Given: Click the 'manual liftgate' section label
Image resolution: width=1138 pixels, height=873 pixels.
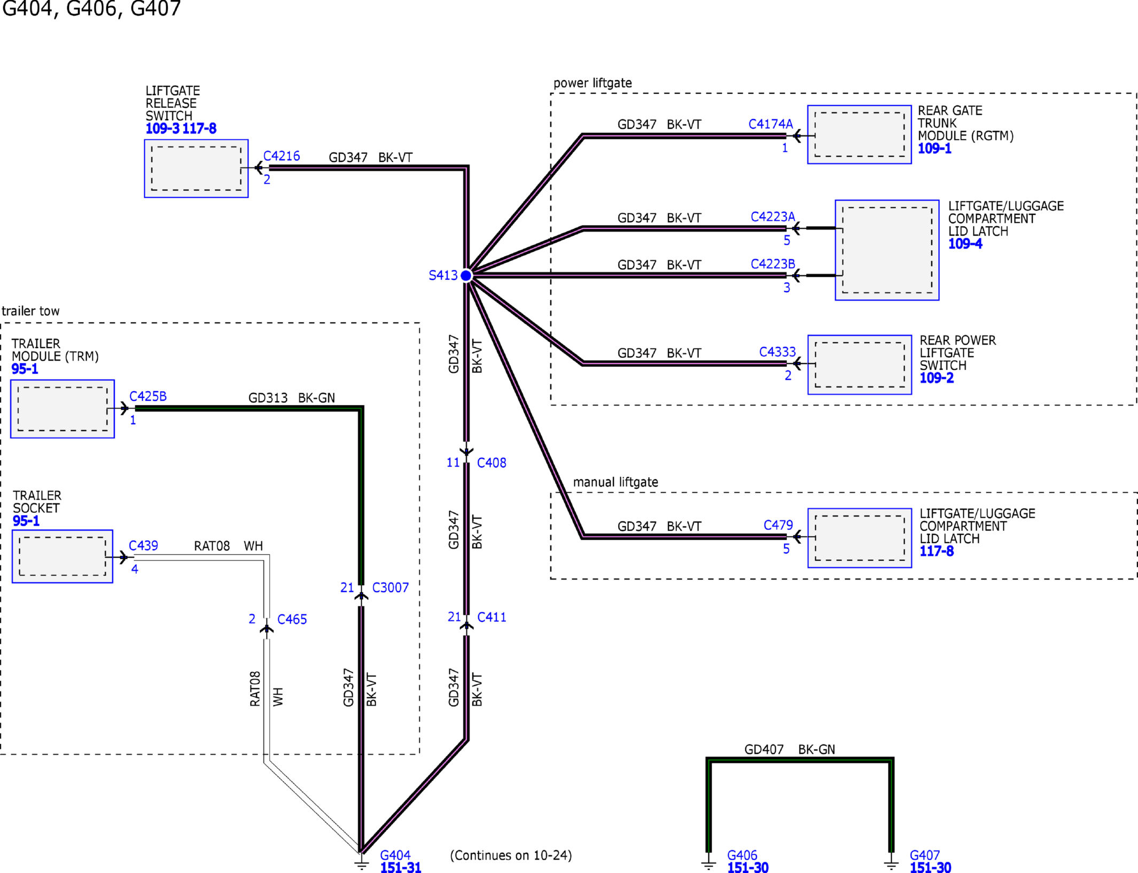Looking at the screenshot, I should click(x=615, y=482).
